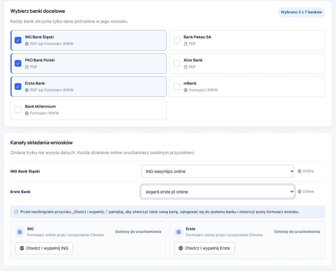The image size is (336, 271).
Task: Click the globe icon under Bank Millennium
Action: [27, 113]
